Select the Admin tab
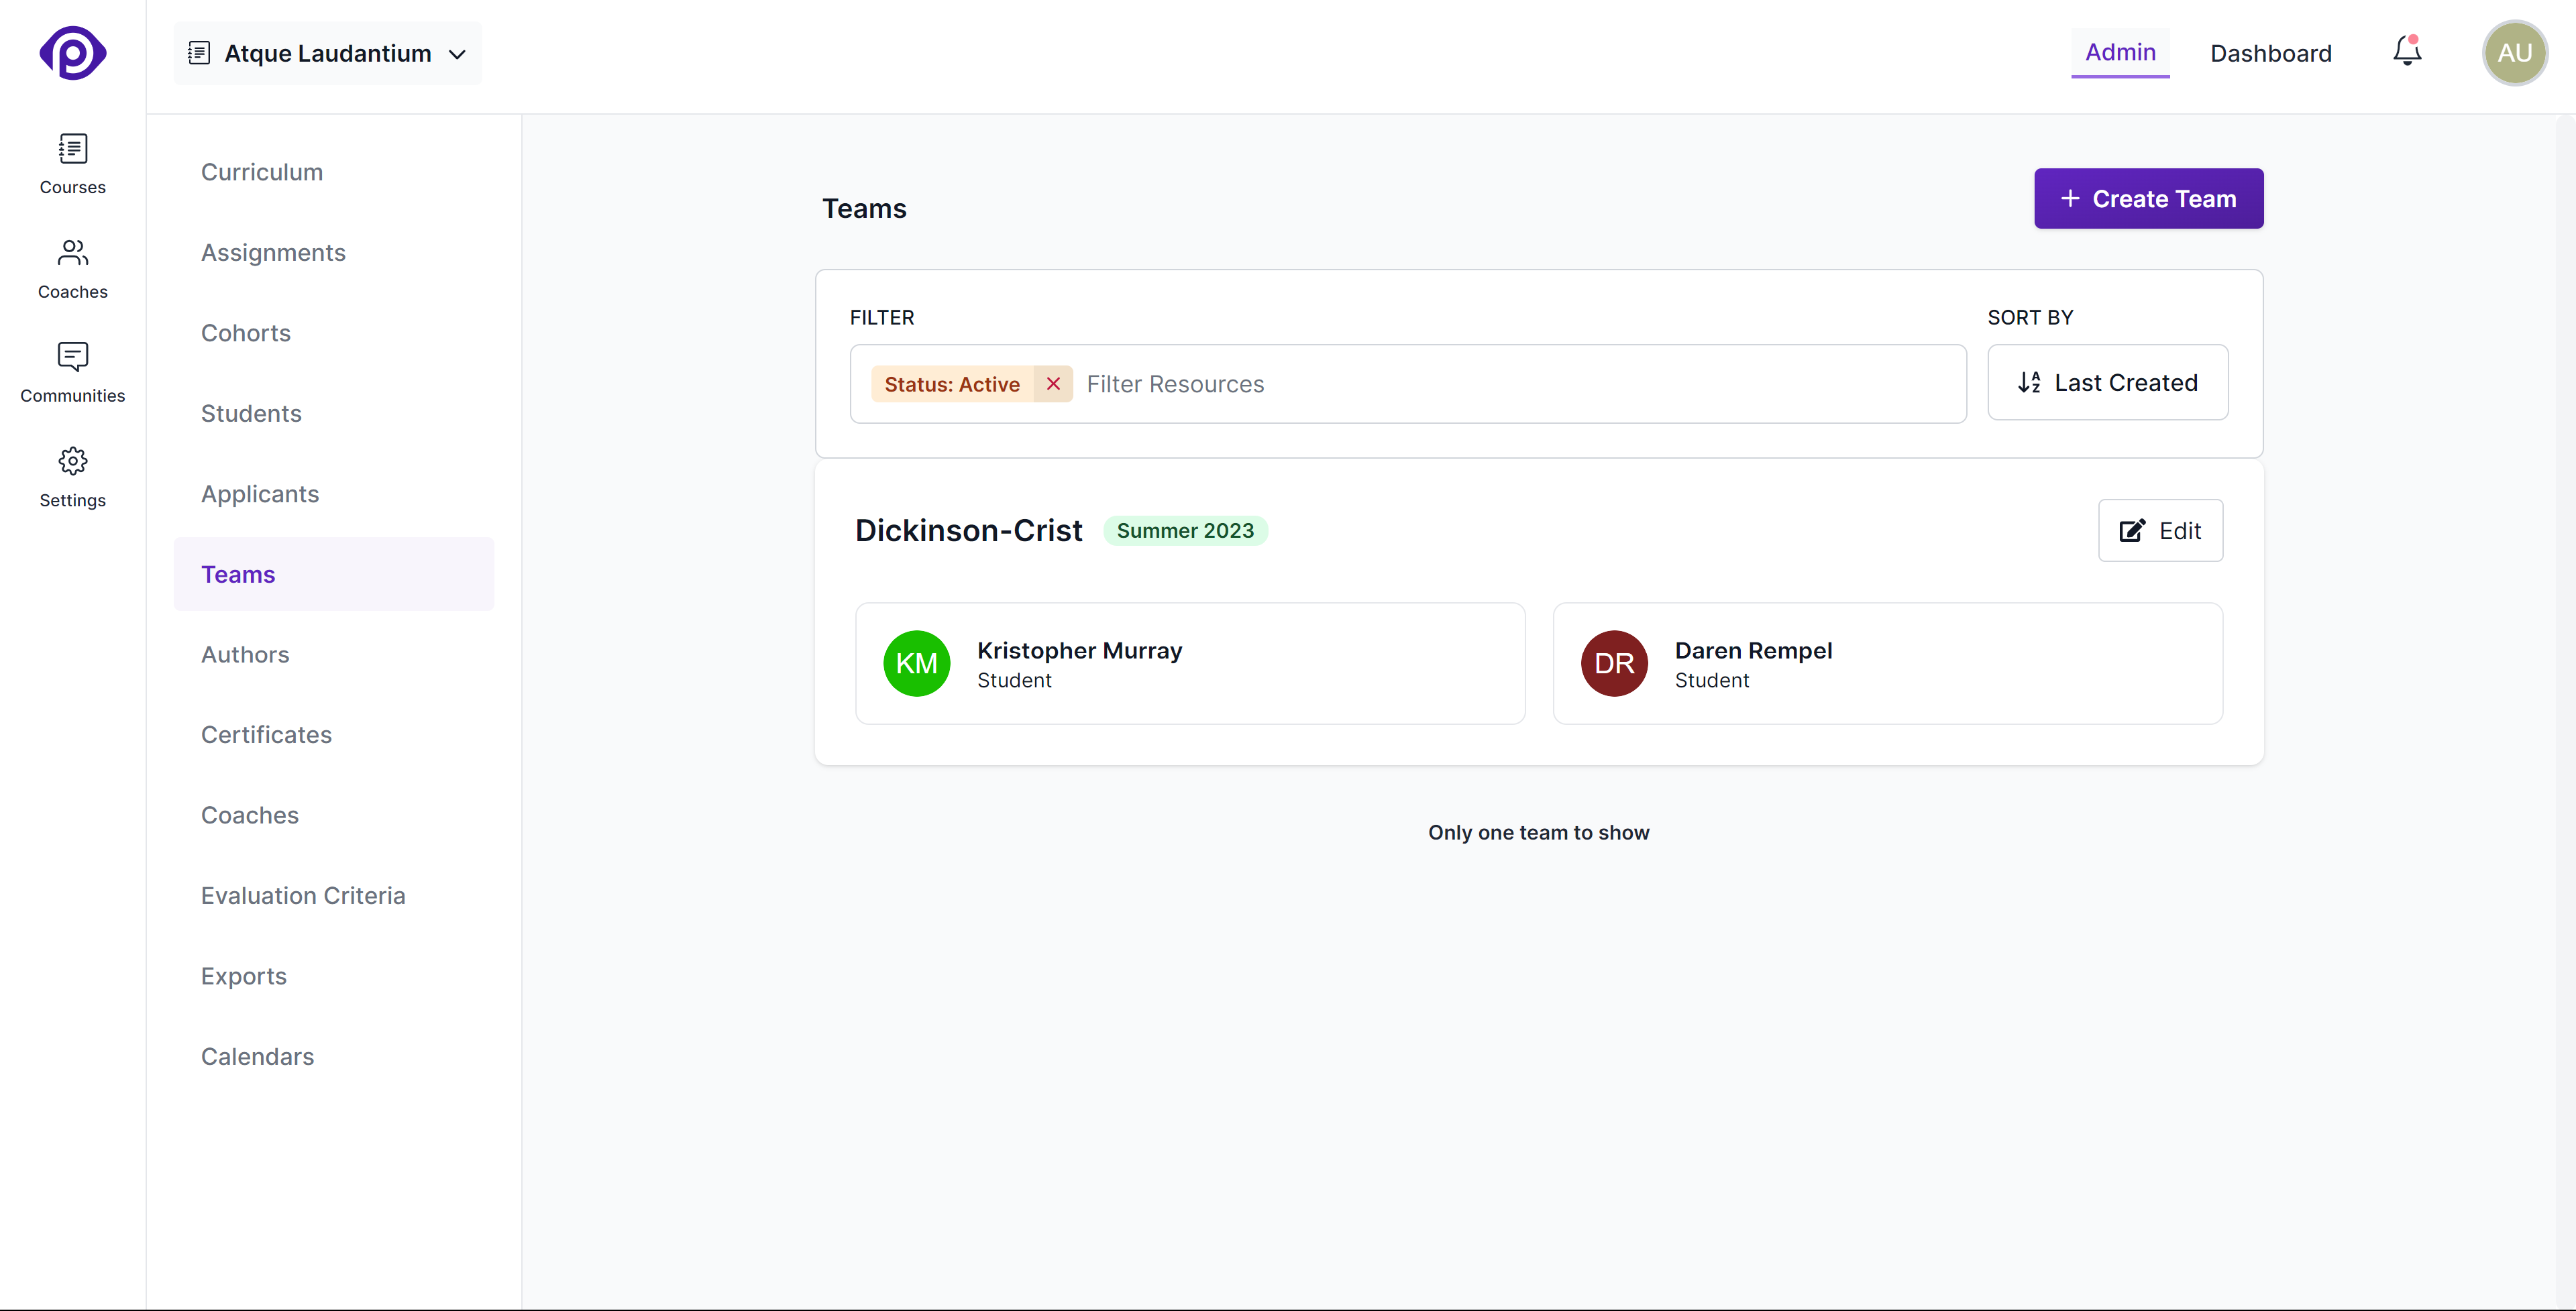Screen dimensions: 2576x1311 (x=2120, y=53)
